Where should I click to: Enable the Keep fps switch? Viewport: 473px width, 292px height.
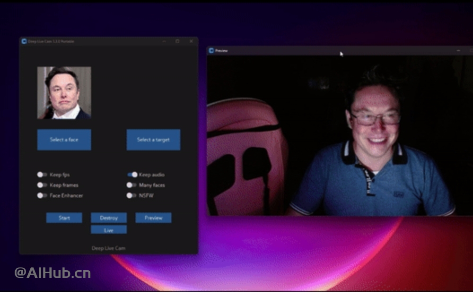click(x=42, y=174)
